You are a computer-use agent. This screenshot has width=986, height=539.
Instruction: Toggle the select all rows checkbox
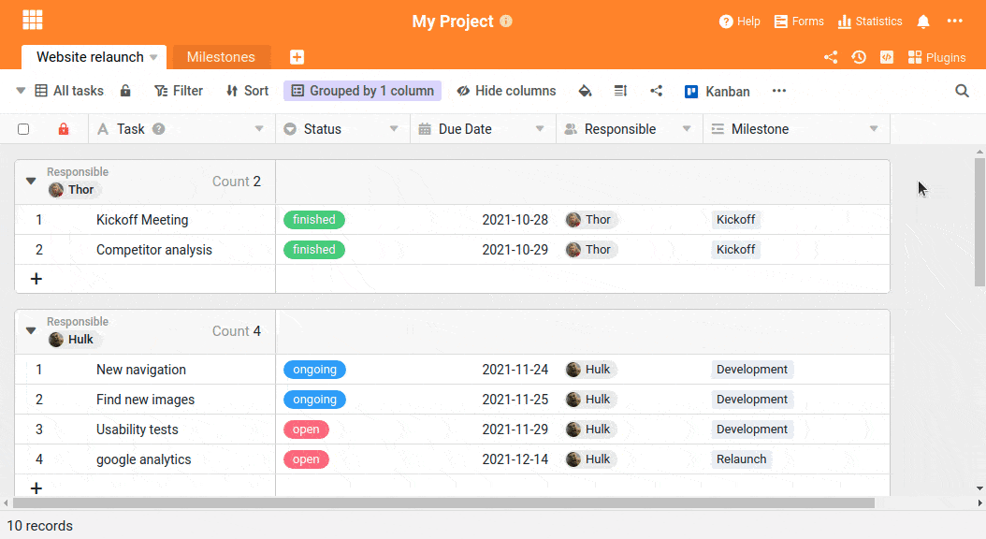tap(23, 129)
